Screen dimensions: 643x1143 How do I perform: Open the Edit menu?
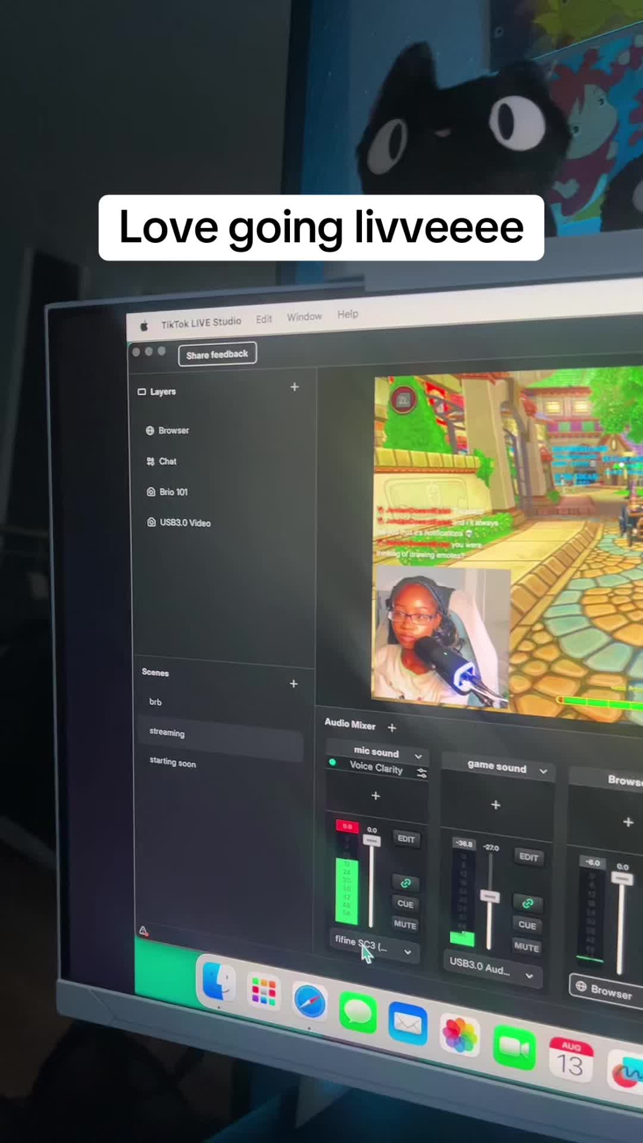tap(264, 319)
